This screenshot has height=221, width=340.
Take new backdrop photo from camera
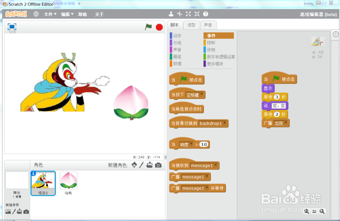pyautogui.click(x=26, y=211)
